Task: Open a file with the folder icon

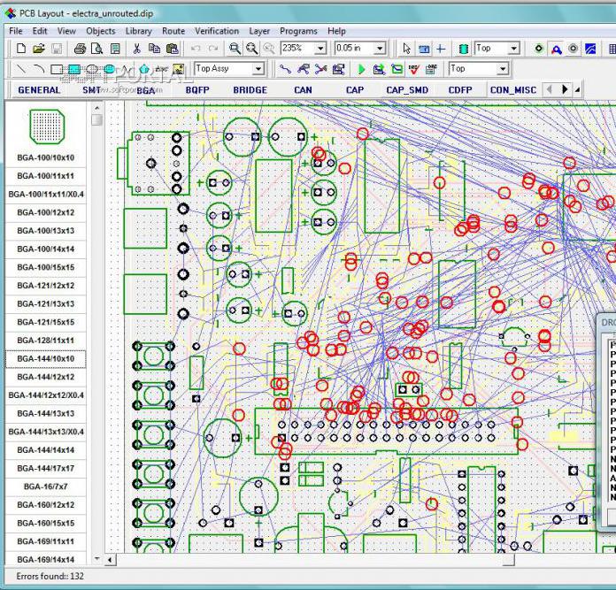Action: point(39,49)
